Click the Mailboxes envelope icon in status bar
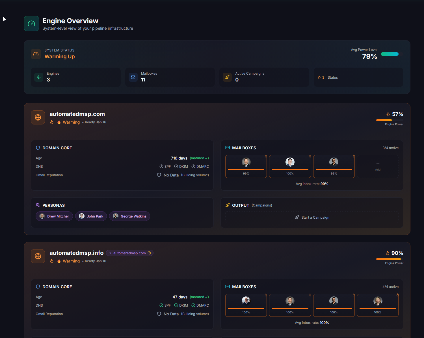This screenshot has height=338, width=424. (x=133, y=77)
